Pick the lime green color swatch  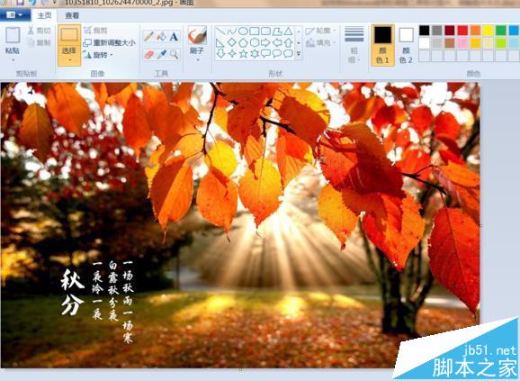pos(501,43)
